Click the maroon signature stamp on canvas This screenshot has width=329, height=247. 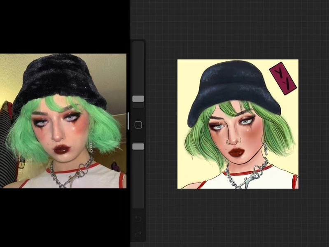point(283,79)
